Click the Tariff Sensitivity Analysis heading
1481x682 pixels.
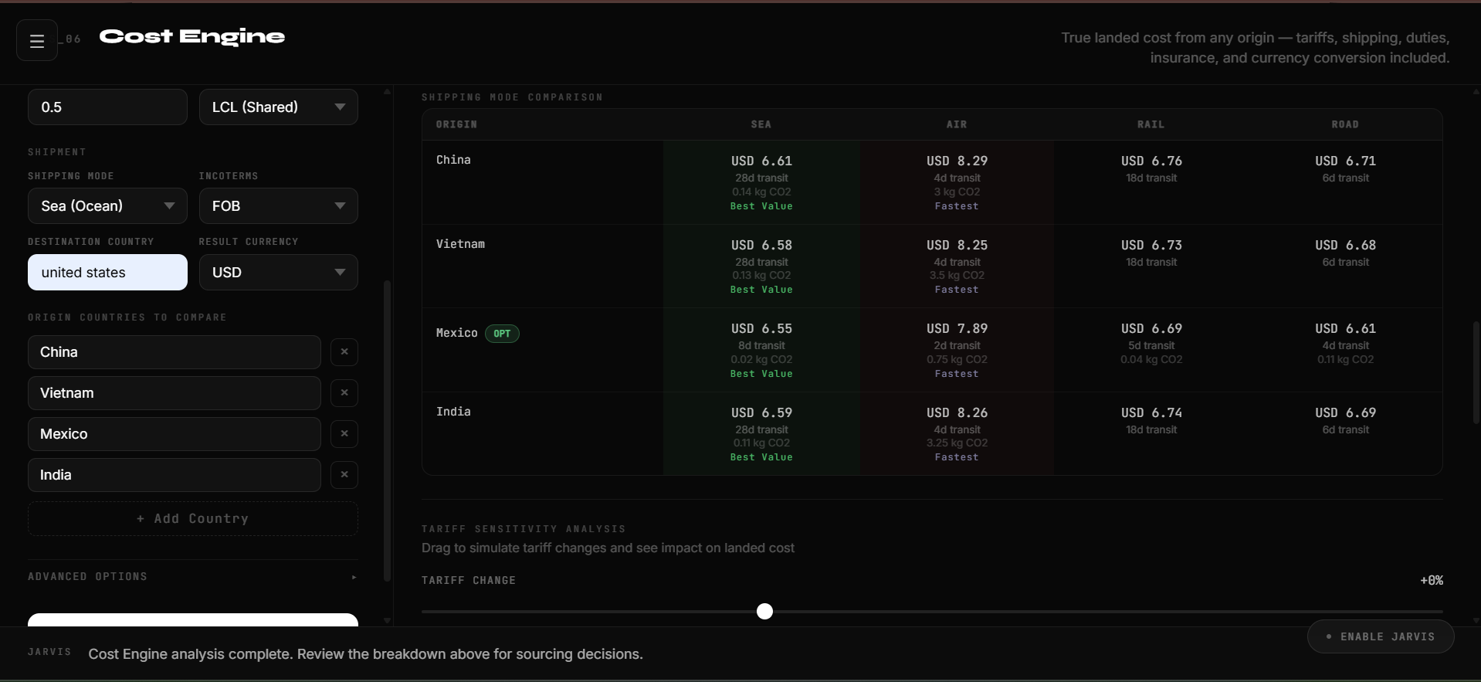click(x=524, y=529)
